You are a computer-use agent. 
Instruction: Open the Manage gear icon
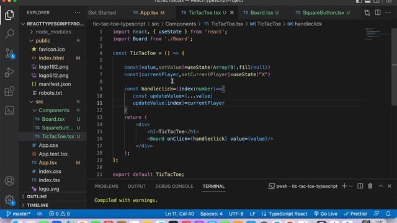coord(9,199)
